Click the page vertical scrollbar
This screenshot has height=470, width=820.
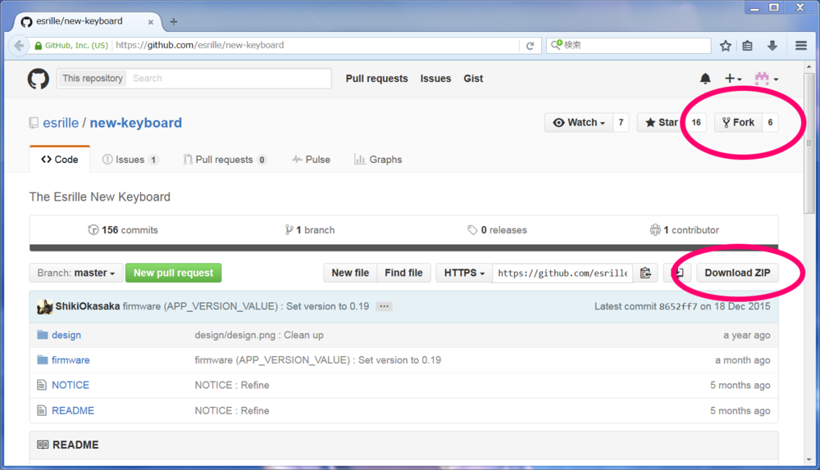pyautogui.click(x=809, y=143)
